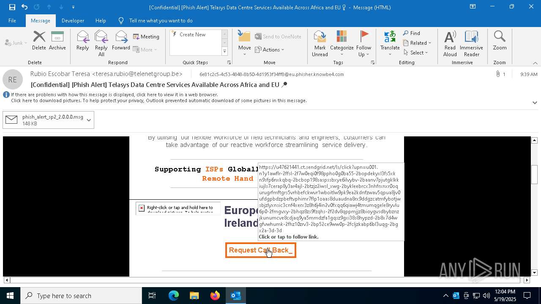The image size is (541, 304).
Task: Expand the Quick Steps gallery
Action: point(224,52)
